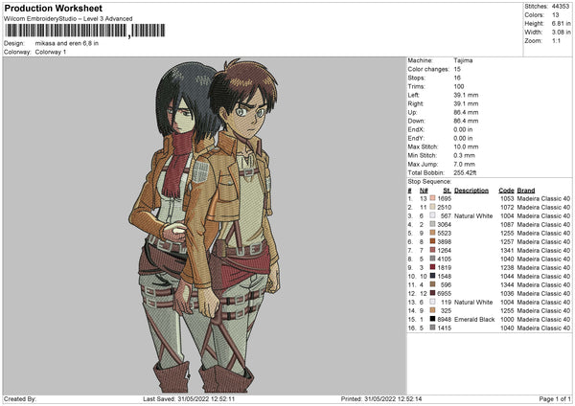Click the Height value 6.81 in
575x406 pixels.
pyautogui.click(x=561, y=23)
